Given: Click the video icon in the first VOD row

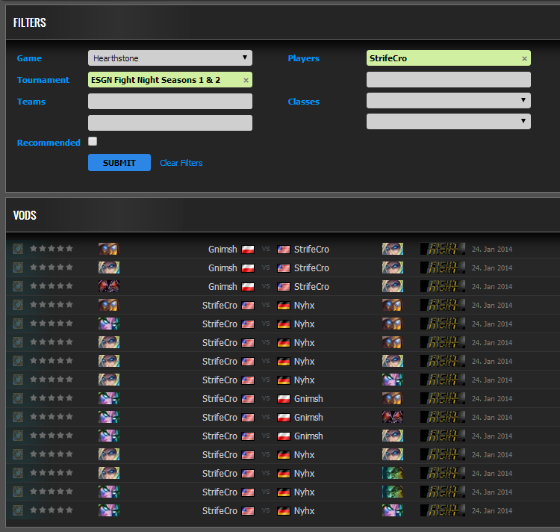Looking at the screenshot, I should click(x=18, y=249).
